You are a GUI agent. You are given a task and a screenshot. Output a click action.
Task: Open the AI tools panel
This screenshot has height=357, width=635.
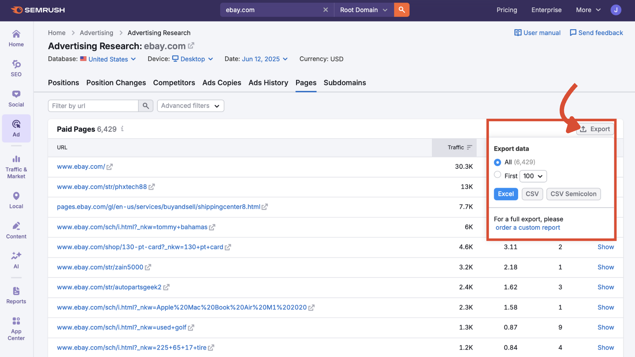point(16,259)
